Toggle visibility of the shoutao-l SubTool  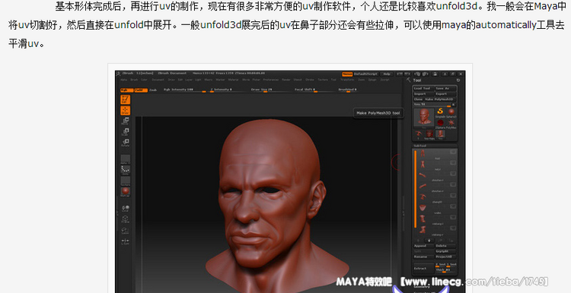(x=453, y=174)
